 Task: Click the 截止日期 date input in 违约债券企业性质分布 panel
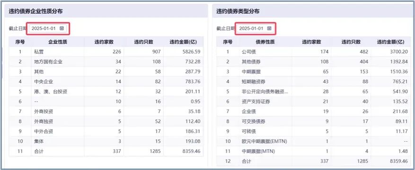tap(48, 28)
